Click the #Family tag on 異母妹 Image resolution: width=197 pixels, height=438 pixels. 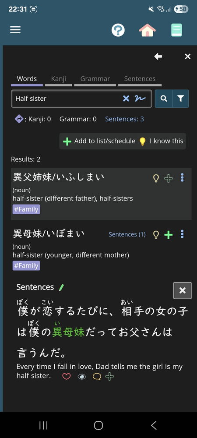tap(26, 266)
